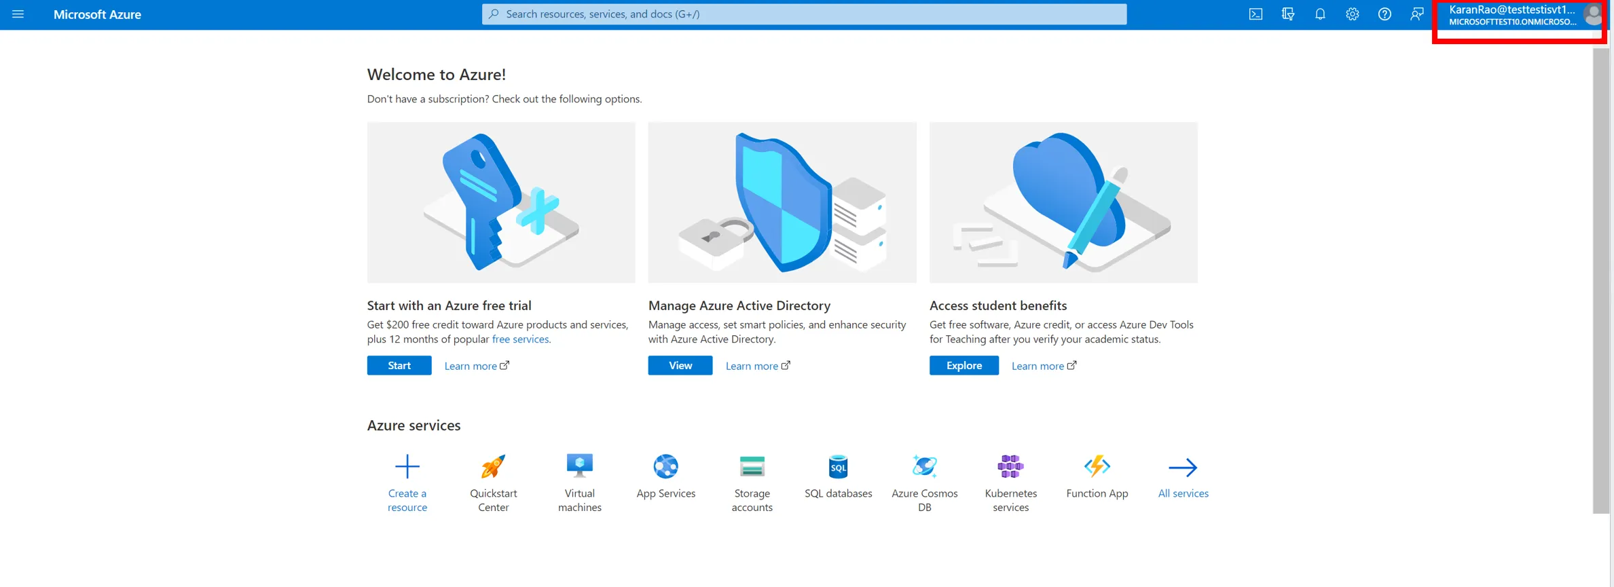
Task: Go to Microsoft Azure home title
Action: click(x=97, y=14)
